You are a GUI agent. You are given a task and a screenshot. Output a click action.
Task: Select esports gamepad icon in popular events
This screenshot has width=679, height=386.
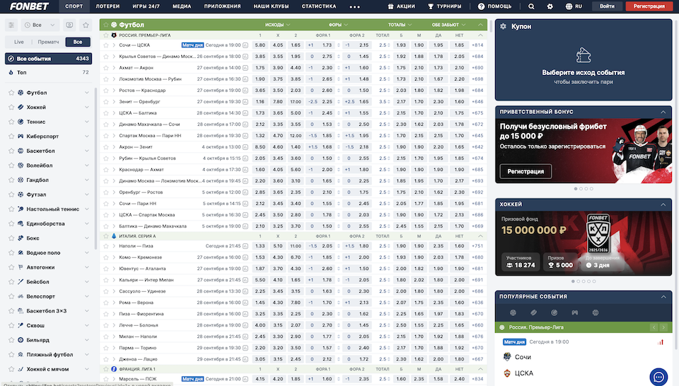click(574, 312)
